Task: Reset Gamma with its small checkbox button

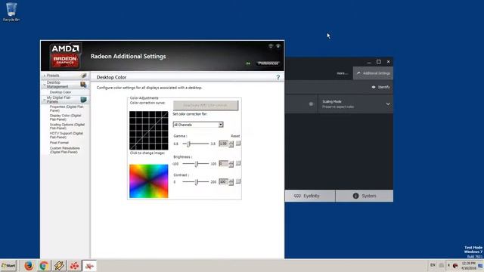Action: (x=238, y=144)
